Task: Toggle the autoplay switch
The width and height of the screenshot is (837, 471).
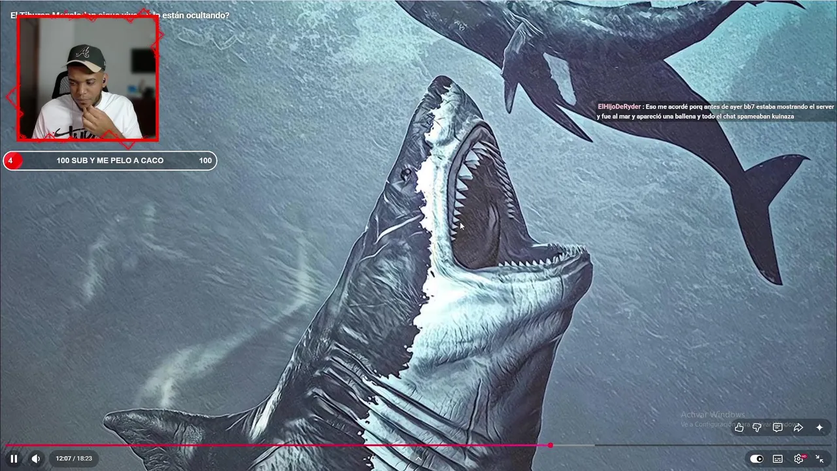Action: coord(757,459)
